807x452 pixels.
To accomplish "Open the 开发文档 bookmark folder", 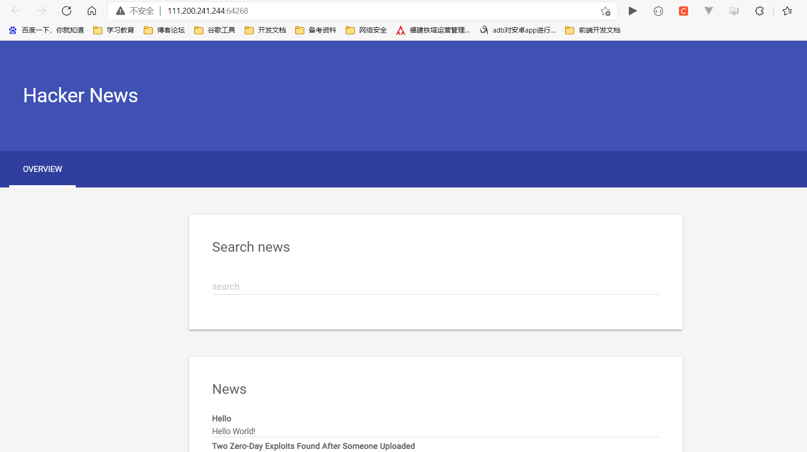I will [265, 30].
